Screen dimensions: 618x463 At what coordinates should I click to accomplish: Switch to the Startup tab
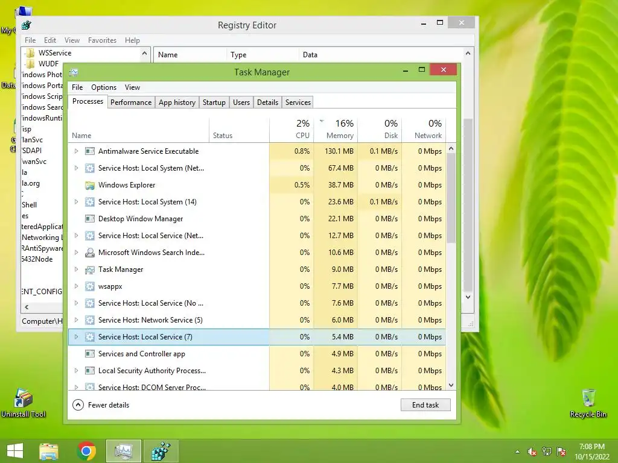(x=214, y=102)
